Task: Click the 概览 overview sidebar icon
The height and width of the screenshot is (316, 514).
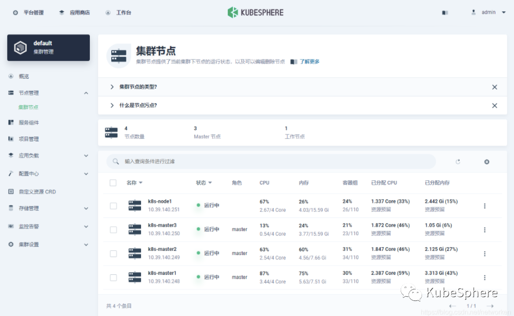Action: (x=11, y=76)
